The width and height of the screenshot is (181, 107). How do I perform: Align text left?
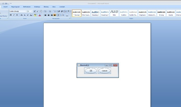pos(46,15)
